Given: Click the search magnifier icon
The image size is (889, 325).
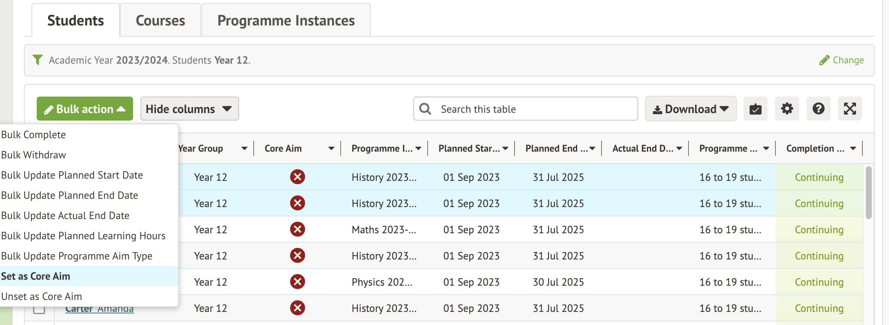Looking at the screenshot, I should [425, 109].
